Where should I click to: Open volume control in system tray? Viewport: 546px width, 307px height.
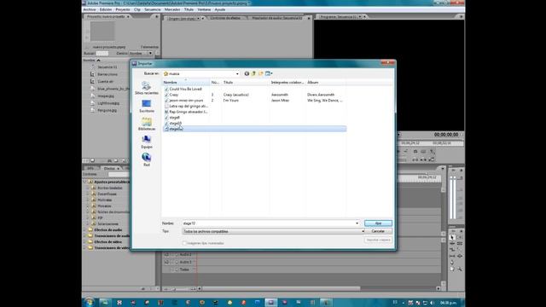[433, 303]
